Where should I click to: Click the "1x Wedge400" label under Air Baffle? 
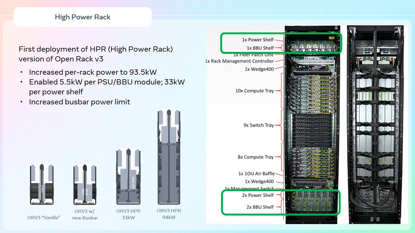point(259,181)
